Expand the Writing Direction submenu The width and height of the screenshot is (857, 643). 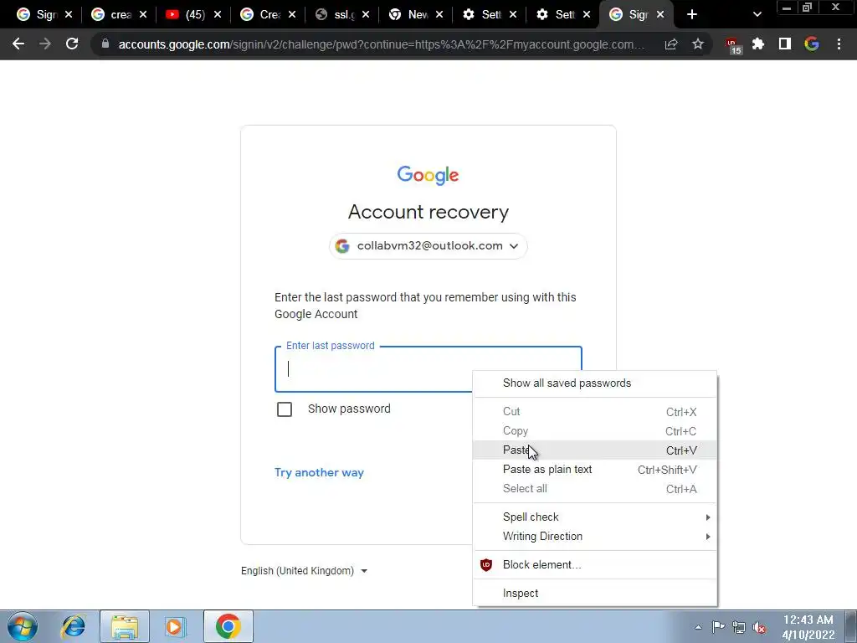click(x=595, y=537)
